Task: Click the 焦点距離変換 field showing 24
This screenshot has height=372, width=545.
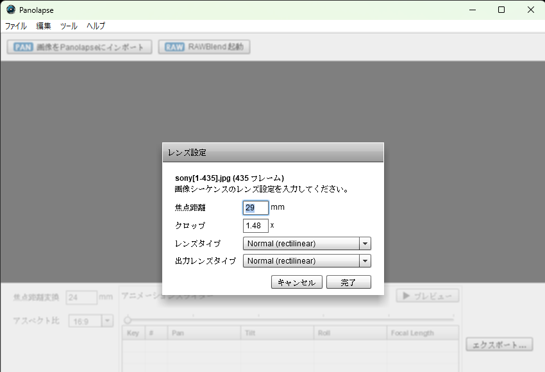Action: (82, 298)
